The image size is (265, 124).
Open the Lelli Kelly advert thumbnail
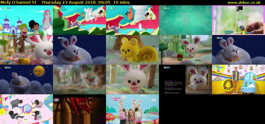132,109
